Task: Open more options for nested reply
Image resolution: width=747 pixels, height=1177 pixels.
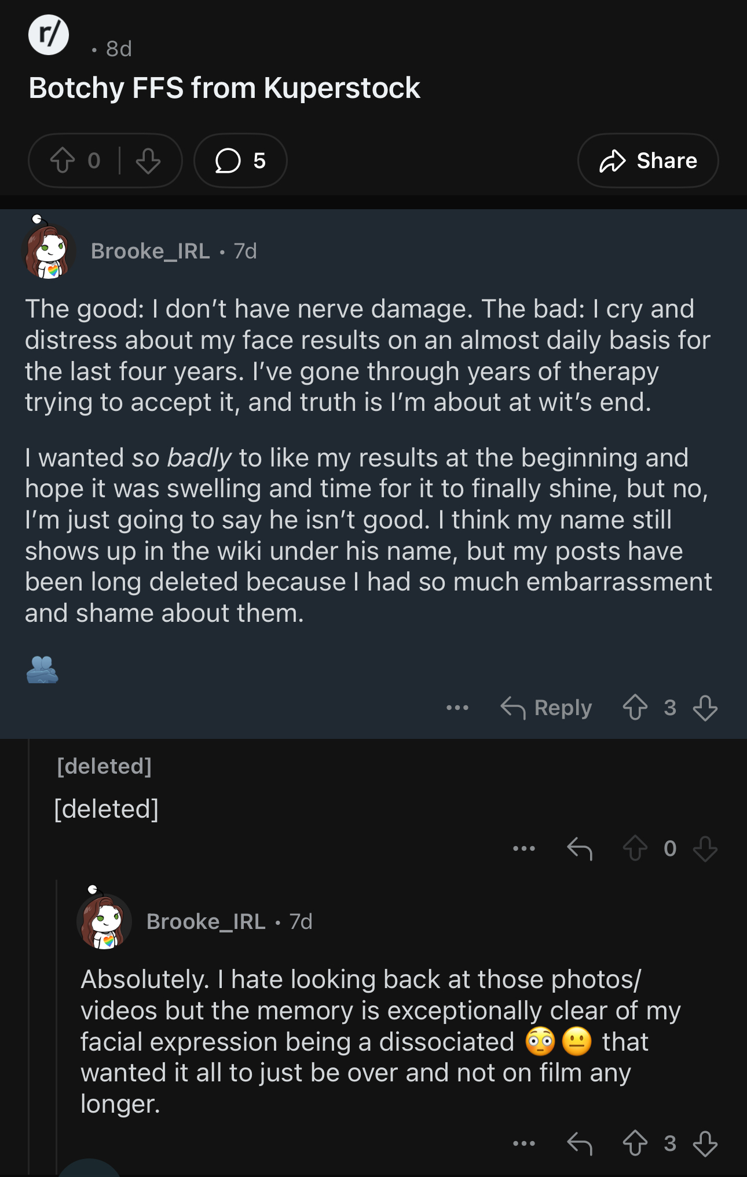Action: (524, 1143)
